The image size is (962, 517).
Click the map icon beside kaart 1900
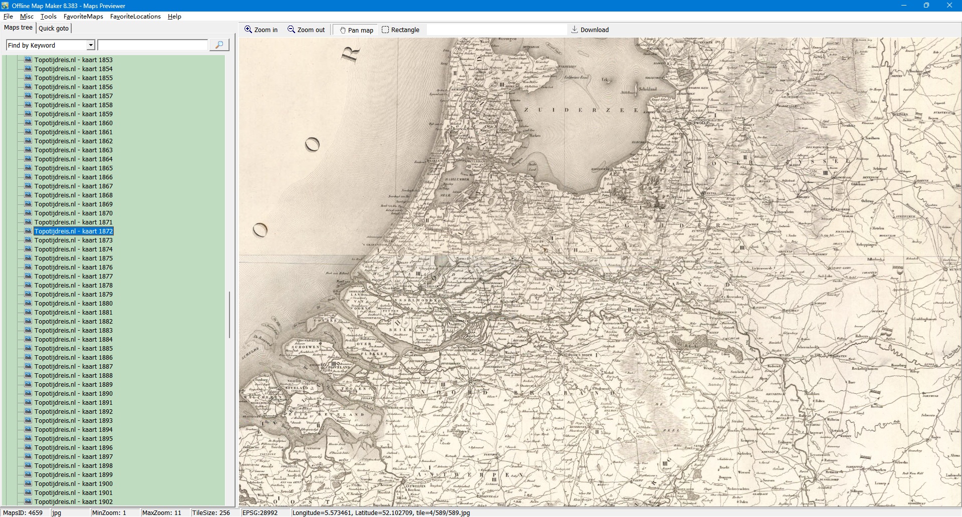click(x=28, y=483)
